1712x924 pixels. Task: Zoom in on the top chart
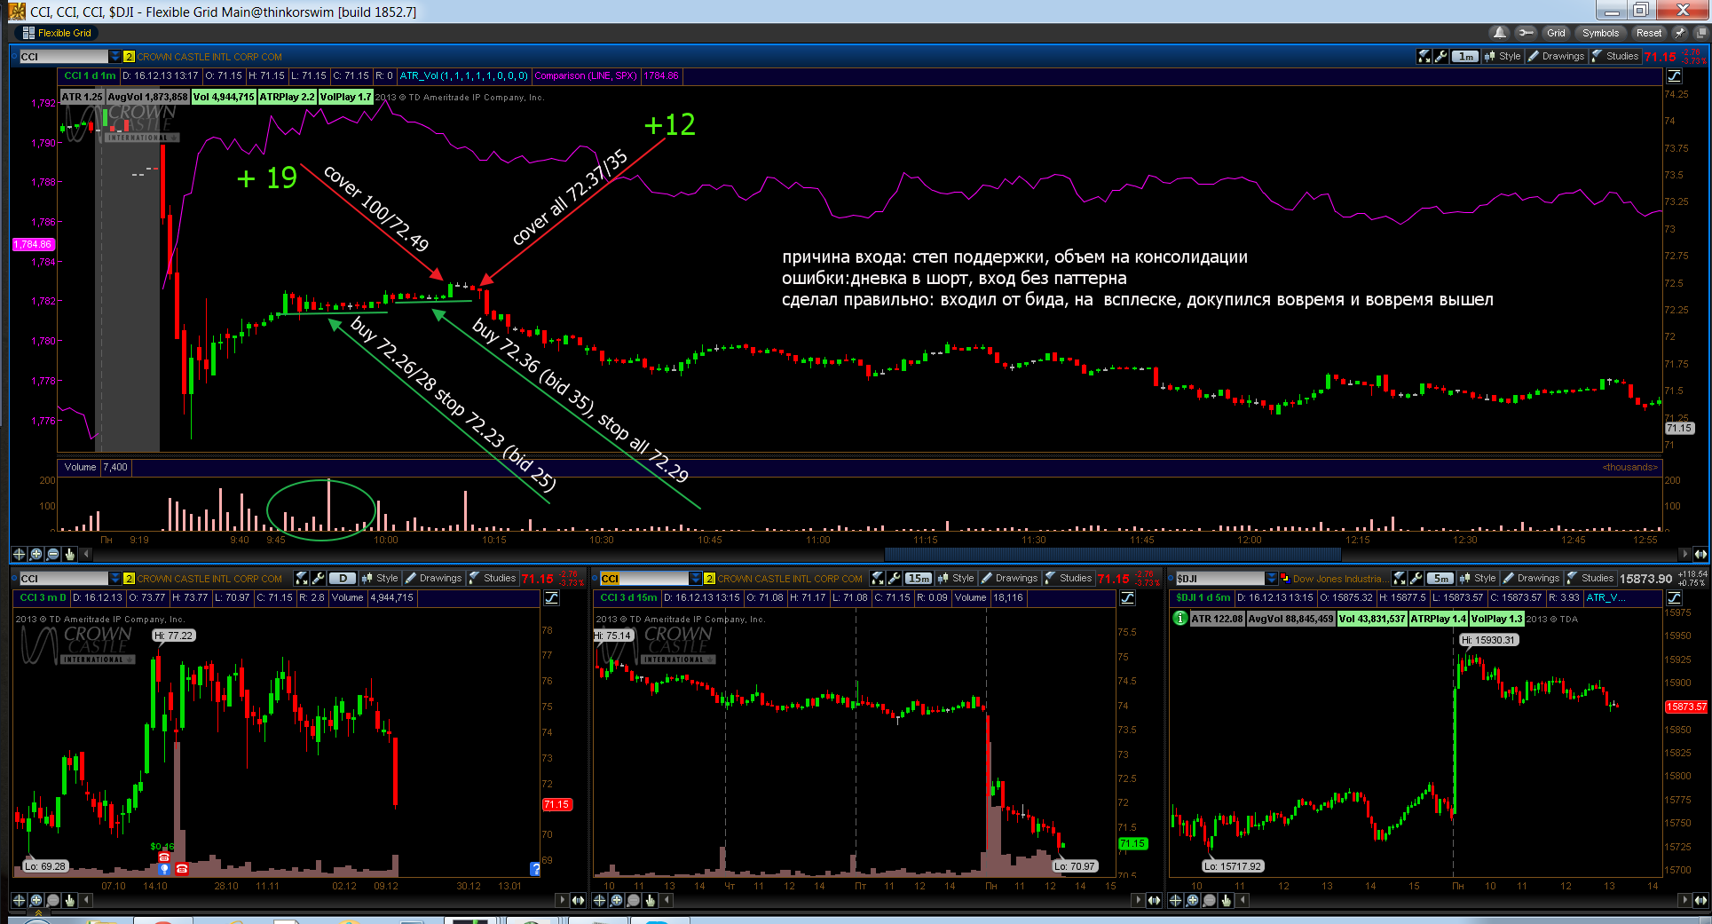click(x=36, y=554)
